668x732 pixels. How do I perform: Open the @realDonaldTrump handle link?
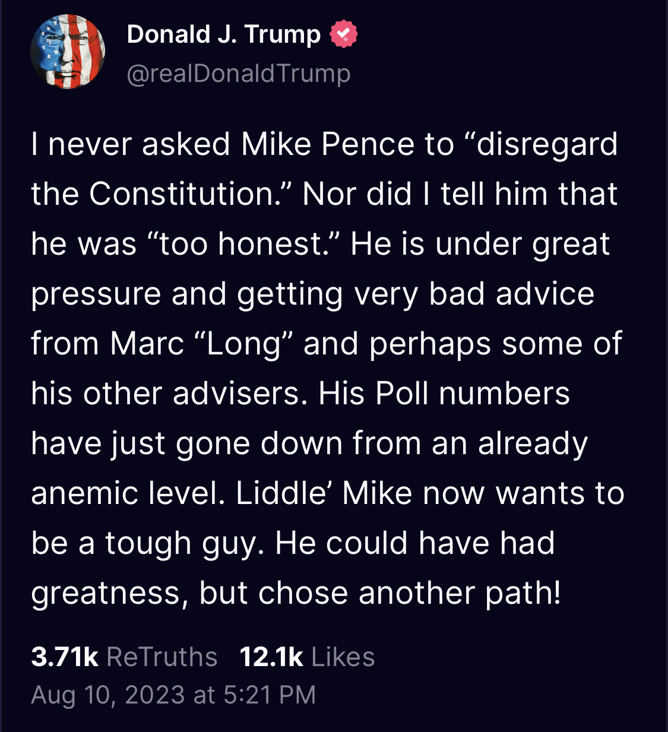238,74
